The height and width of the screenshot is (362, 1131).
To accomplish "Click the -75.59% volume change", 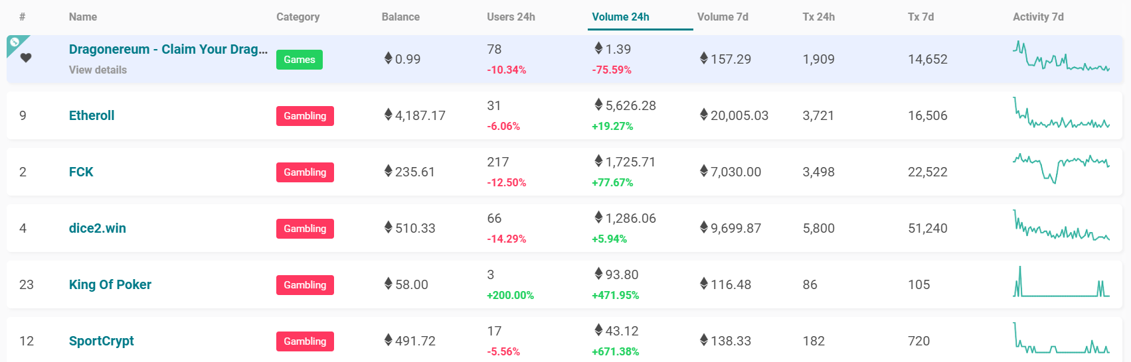I will coord(612,70).
